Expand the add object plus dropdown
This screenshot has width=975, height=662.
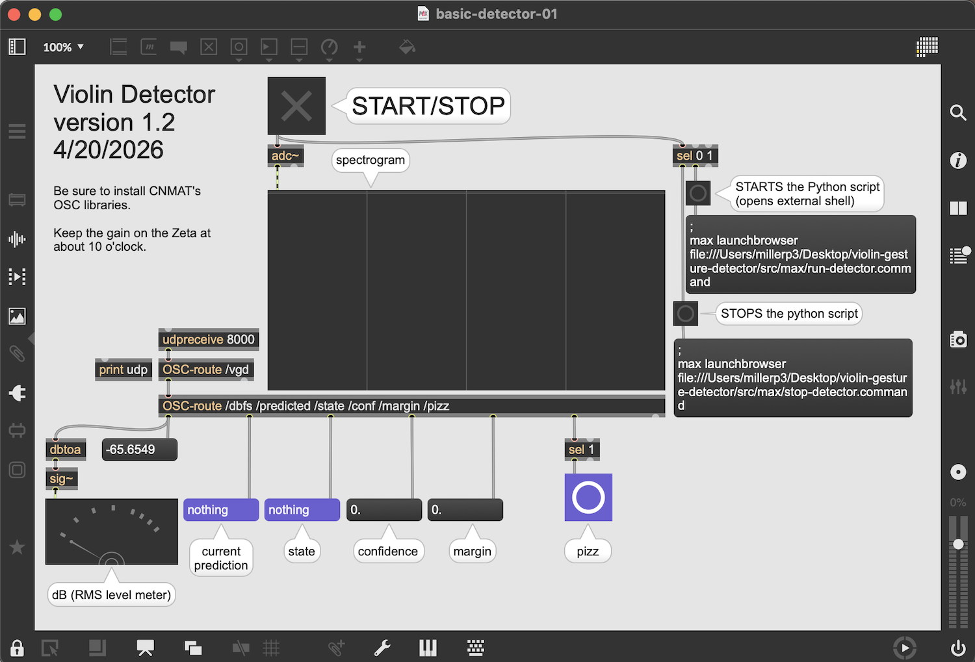tap(359, 48)
